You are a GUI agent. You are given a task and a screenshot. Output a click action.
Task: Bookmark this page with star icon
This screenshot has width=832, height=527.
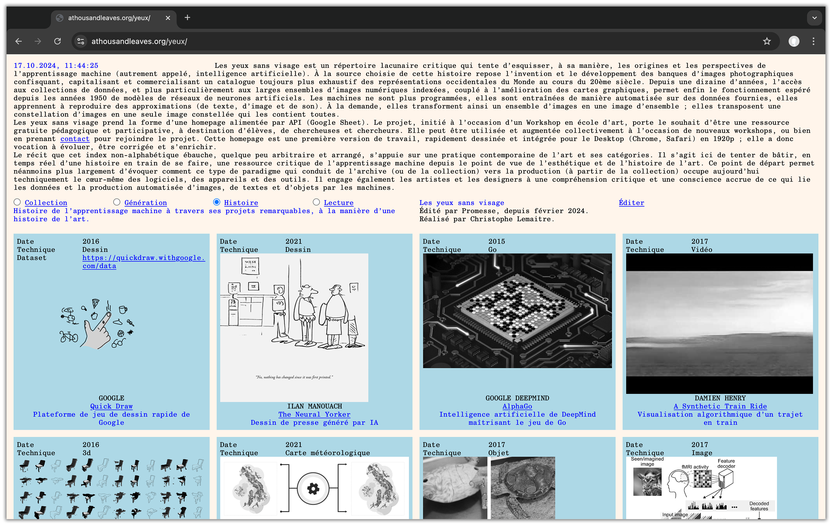[767, 42]
